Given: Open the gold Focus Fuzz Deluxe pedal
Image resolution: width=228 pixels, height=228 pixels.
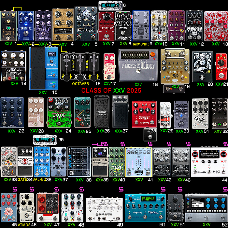Looking at the screenshot, I should tap(63, 25).
